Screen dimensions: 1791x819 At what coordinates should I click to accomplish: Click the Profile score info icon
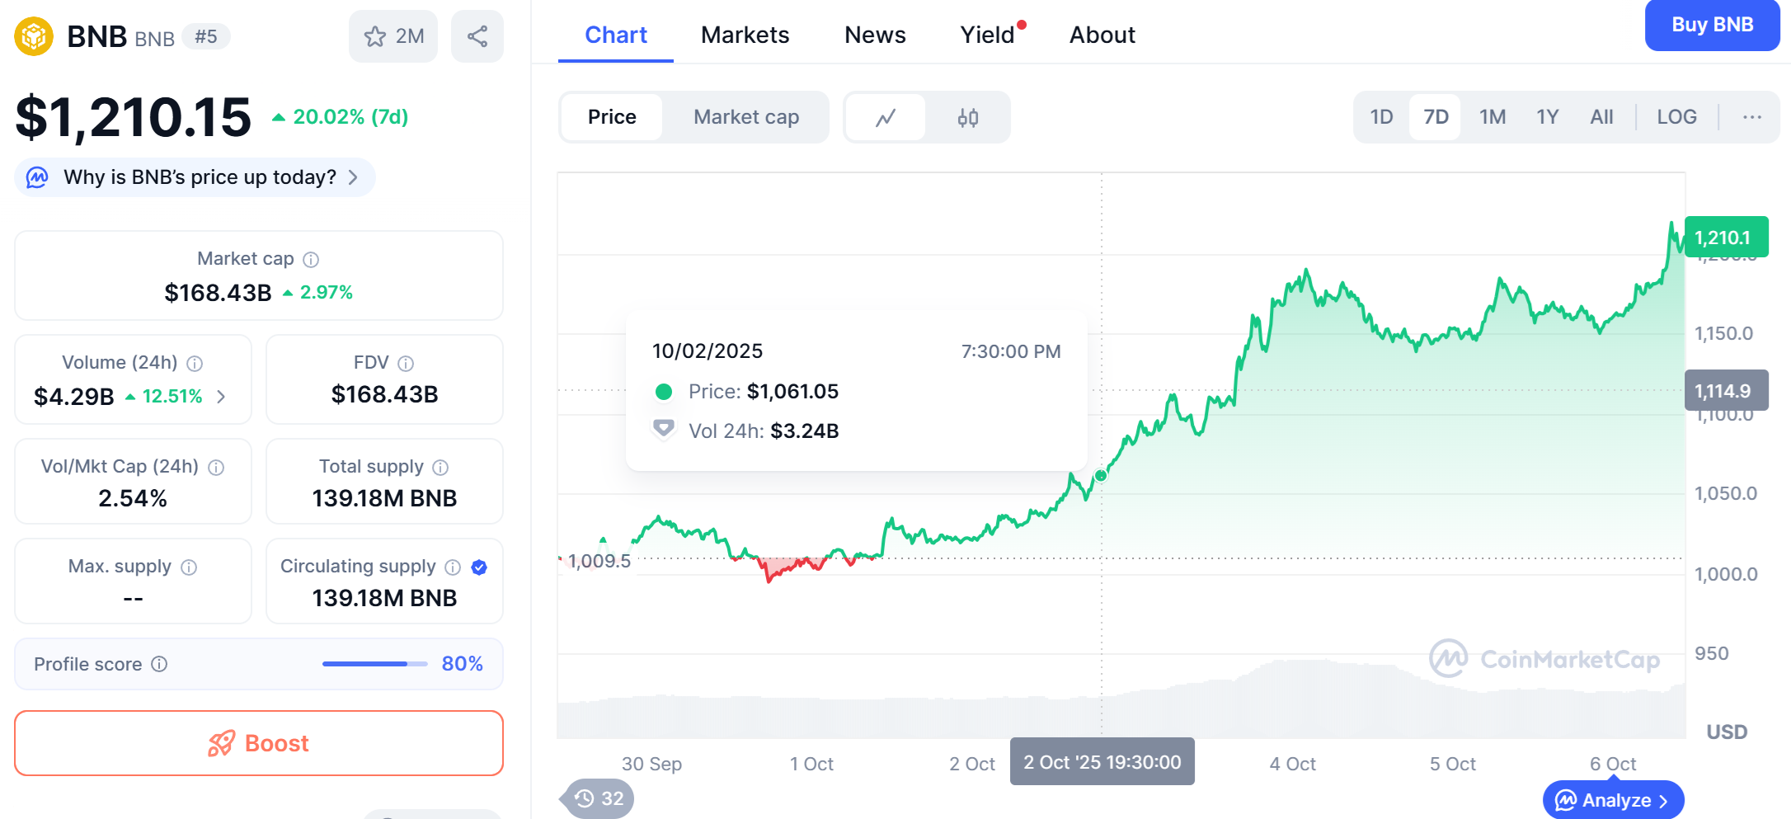point(160,665)
